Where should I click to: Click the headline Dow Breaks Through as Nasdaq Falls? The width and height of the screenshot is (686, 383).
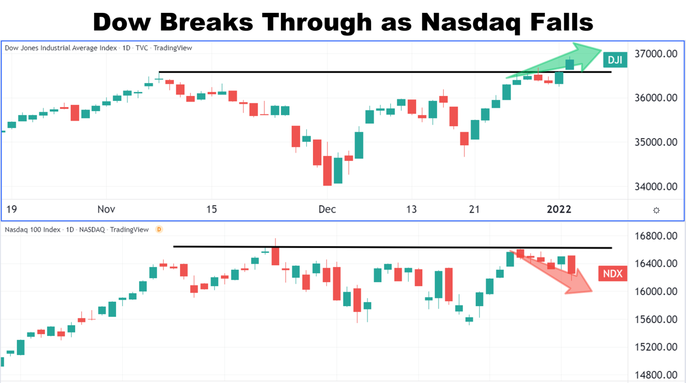point(343,22)
